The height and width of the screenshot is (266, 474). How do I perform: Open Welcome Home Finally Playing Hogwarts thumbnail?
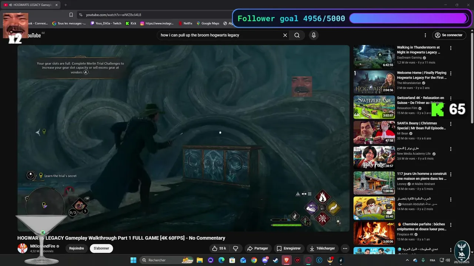pyautogui.click(x=374, y=82)
